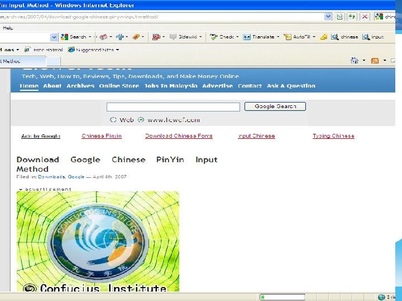The height and width of the screenshot is (301, 402).
Task: Open the About page link
Action: click(52, 86)
